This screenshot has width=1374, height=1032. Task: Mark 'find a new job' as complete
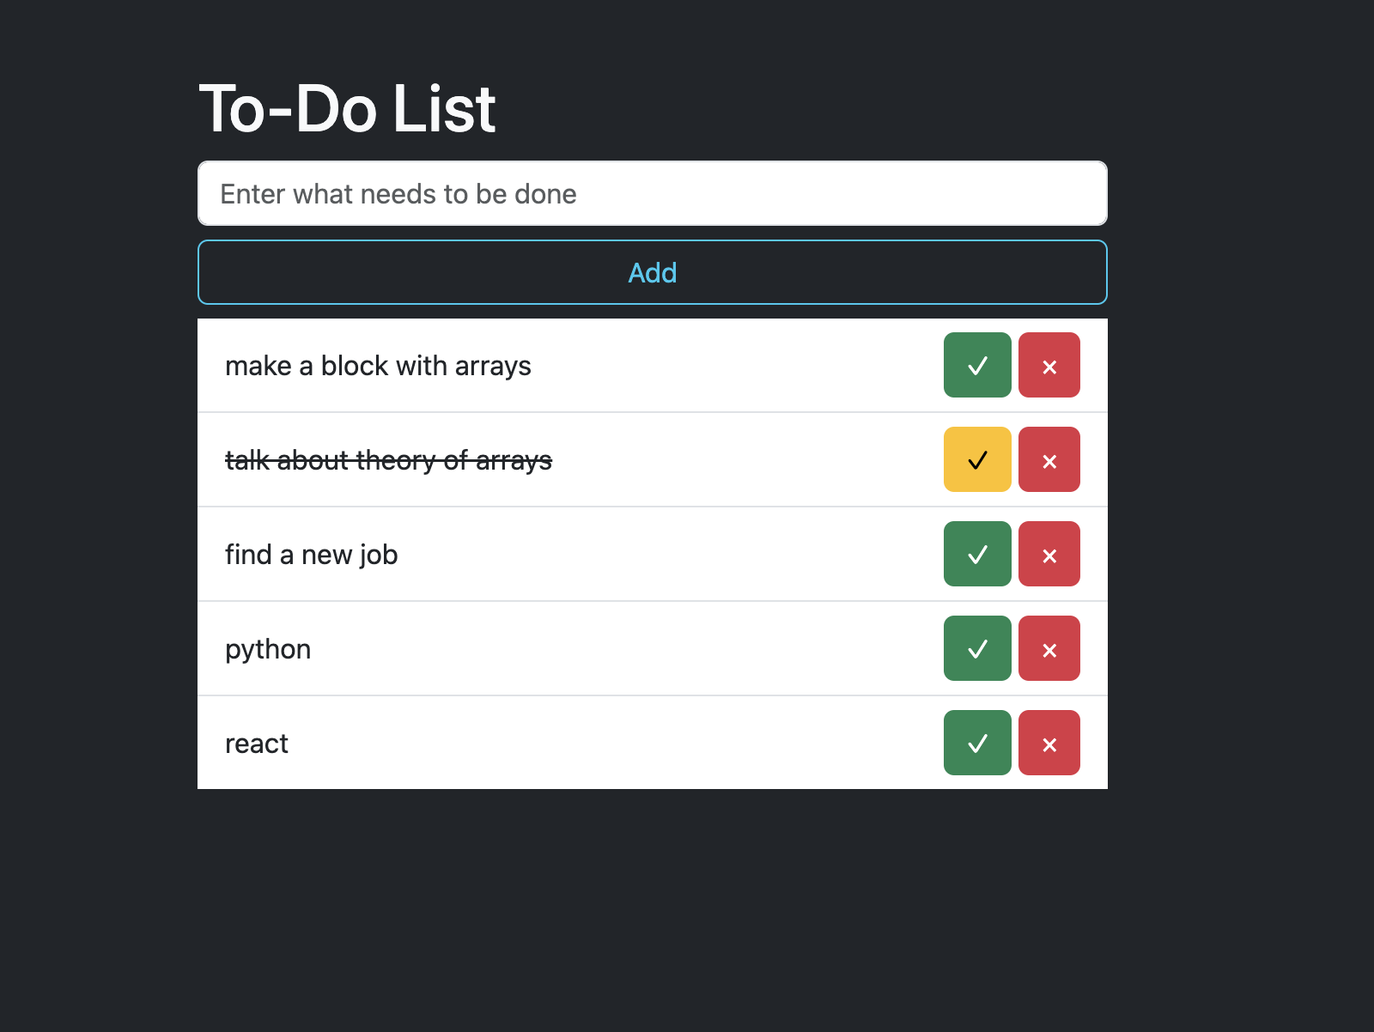coord(977,554)
